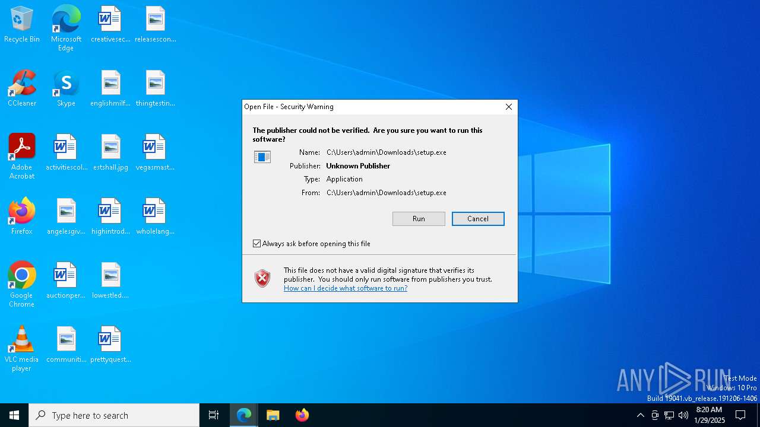Screen dimensions: 760x427
Task: Open File Explorer from the taskbar
Action: (x=273, y=415)
